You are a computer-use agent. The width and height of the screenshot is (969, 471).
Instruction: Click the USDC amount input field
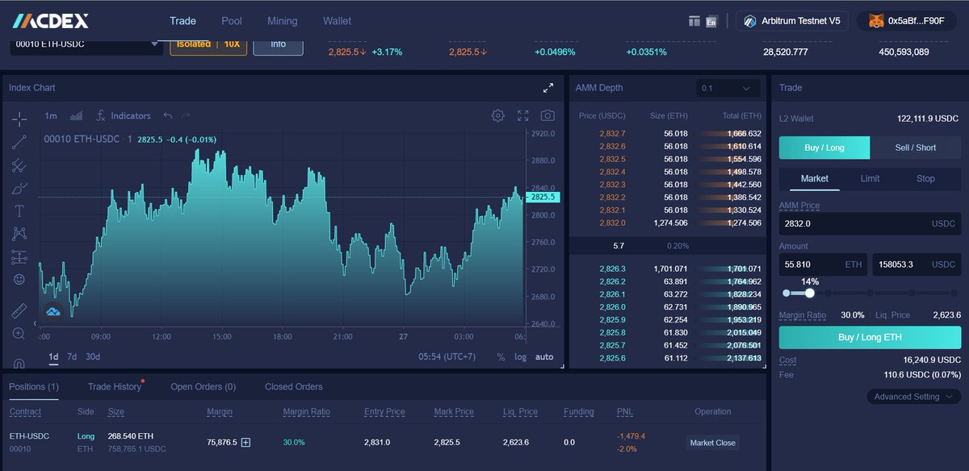pos(917,264)
